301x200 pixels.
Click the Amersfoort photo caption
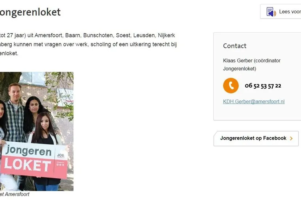15,194
